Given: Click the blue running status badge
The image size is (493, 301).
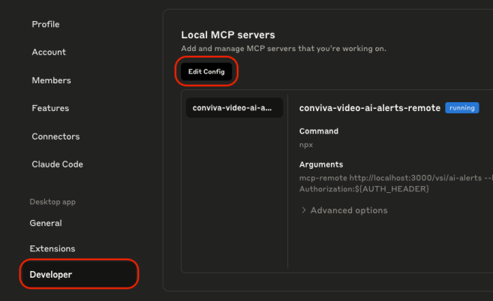Looking at the screenshot, I should 461,108.
